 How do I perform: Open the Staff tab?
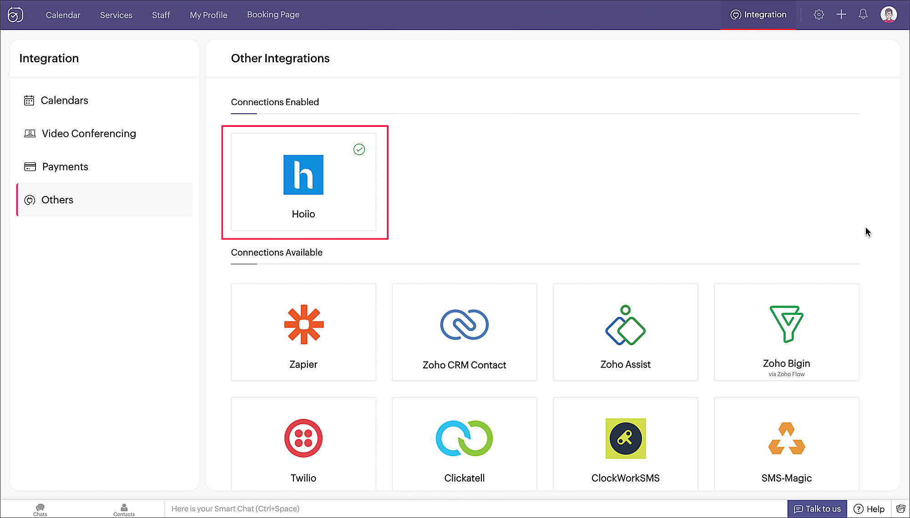coord(161,15)
